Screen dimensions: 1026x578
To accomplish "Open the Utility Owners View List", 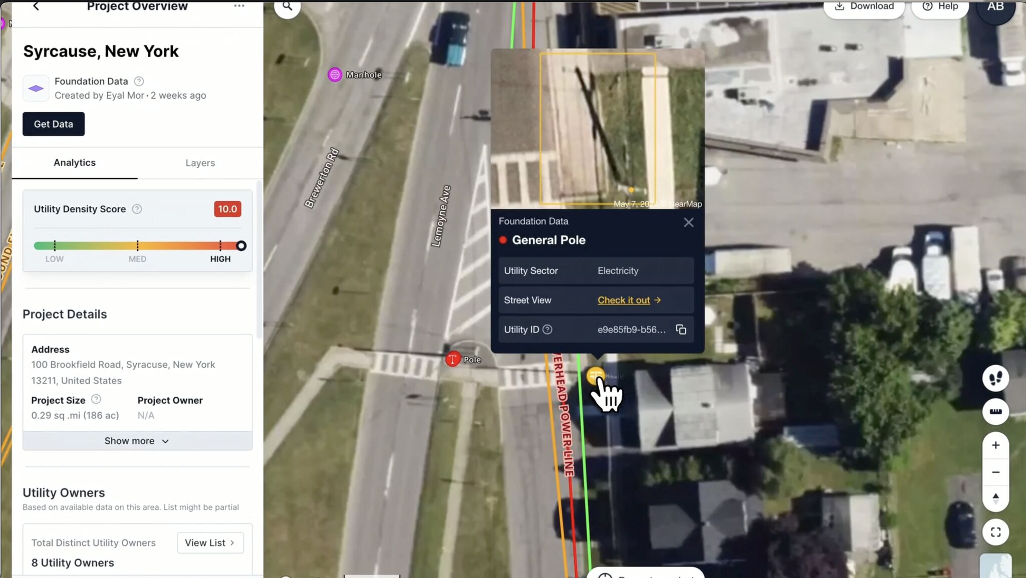I will pyautogui.click(x=210, y=543).
